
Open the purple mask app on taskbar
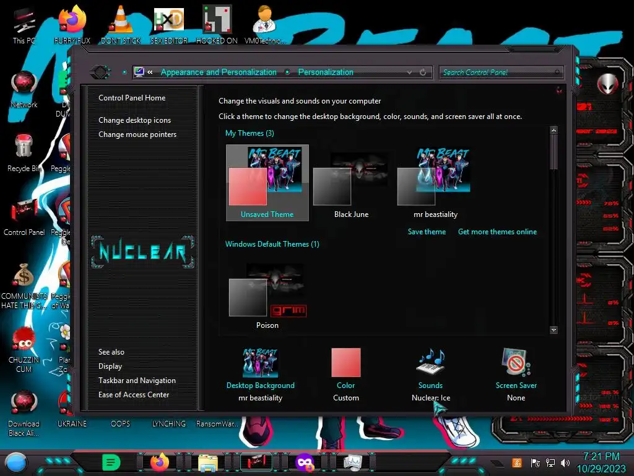(x=305, y=462)
